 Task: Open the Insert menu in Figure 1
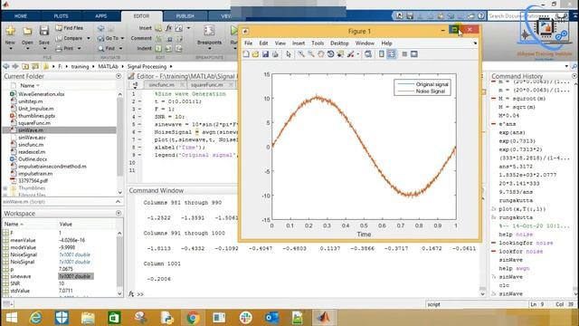299,43
